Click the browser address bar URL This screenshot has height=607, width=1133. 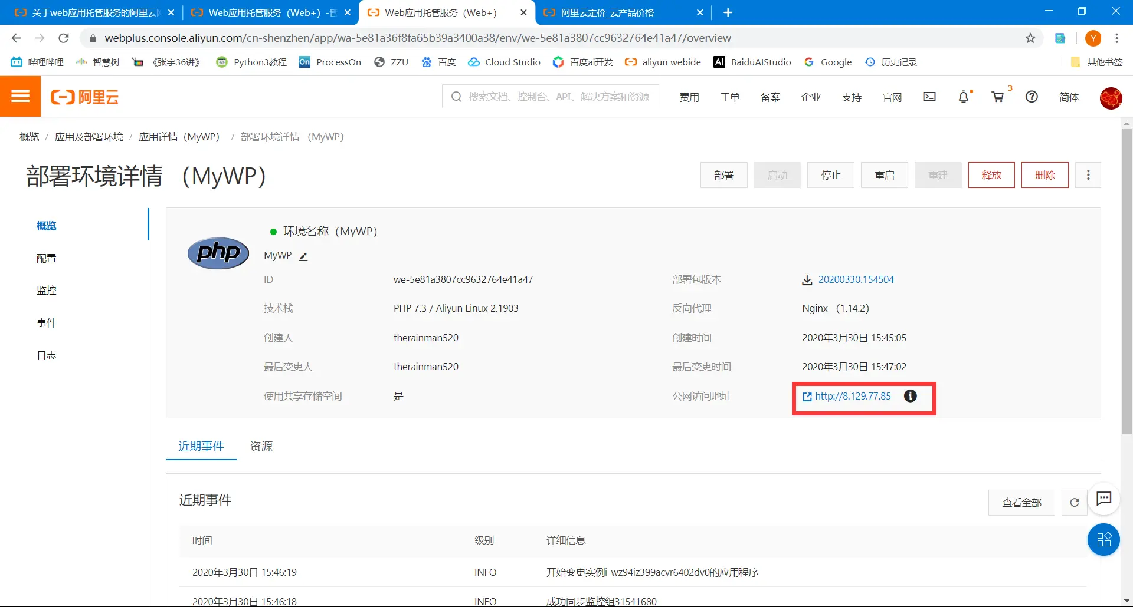(x=418, y=38)
